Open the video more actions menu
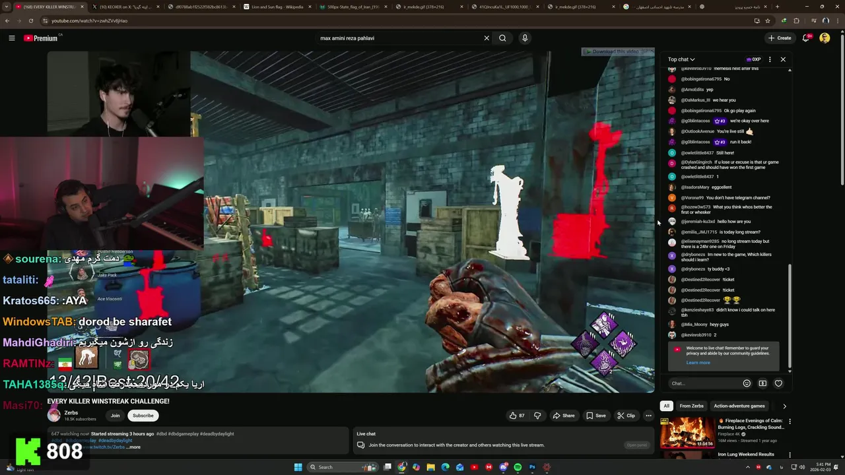The width and height of the screenshot is (845, 475). point(648,416)
